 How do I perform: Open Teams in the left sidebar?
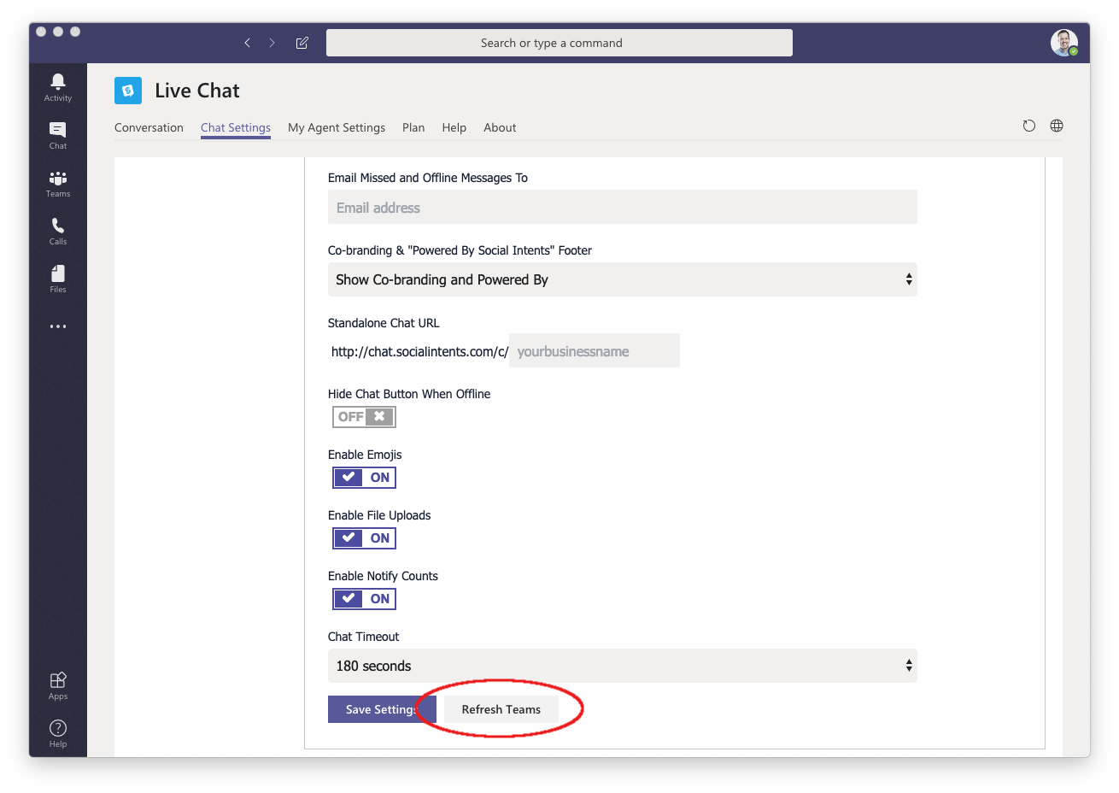(58, 183)
